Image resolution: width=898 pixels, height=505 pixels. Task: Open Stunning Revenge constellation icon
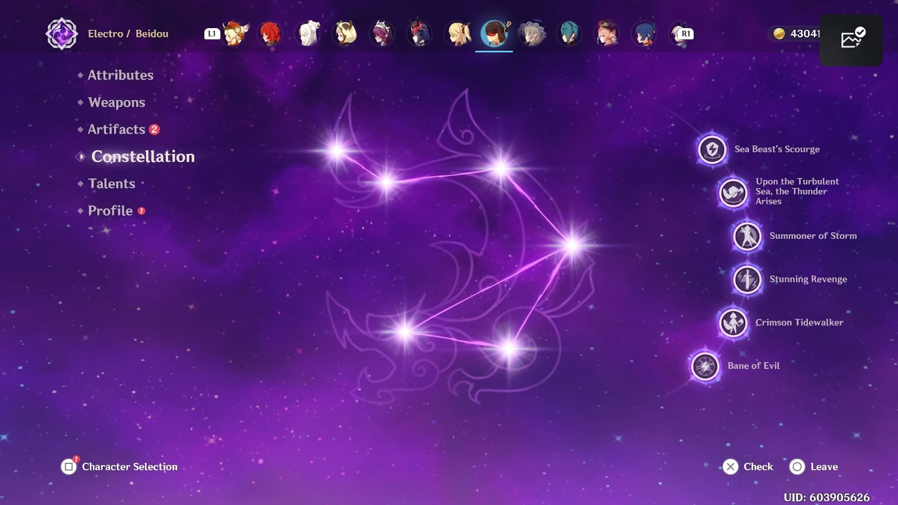(747, 279)
